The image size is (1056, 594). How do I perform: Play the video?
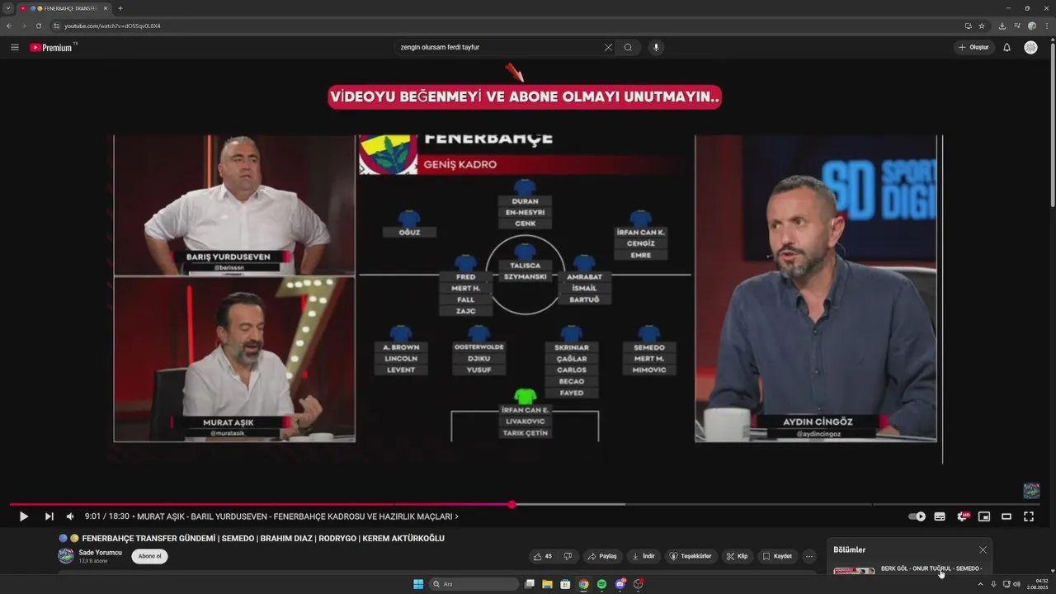[x=23, y=516]
